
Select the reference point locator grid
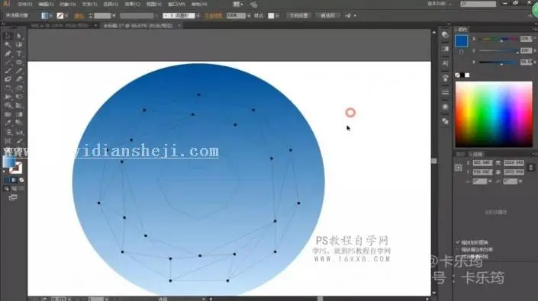point(459,168)
